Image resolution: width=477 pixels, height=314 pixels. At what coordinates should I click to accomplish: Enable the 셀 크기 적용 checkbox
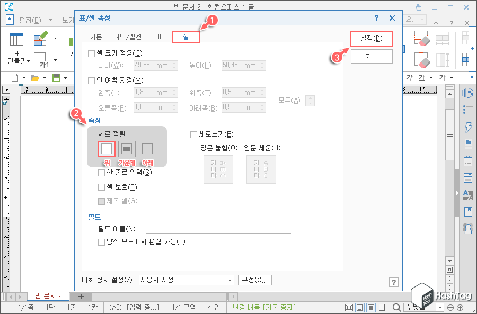(91, 53)
